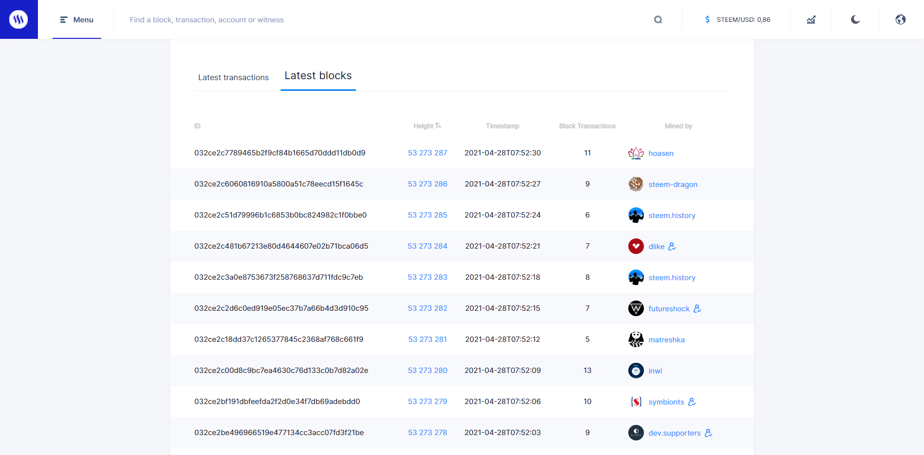
Task: Click the Timestamp column header
Action: tap(502, 126)
